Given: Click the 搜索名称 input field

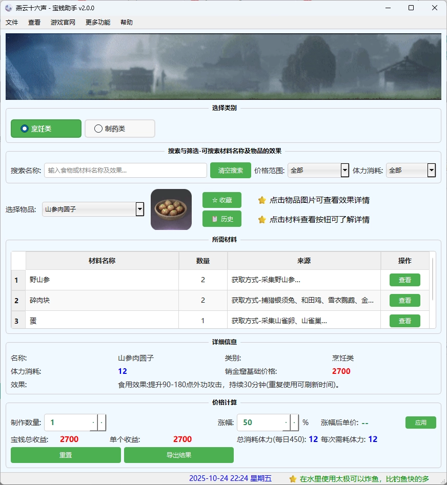Looking at the screenshot, I should click(x=125, y=171).
